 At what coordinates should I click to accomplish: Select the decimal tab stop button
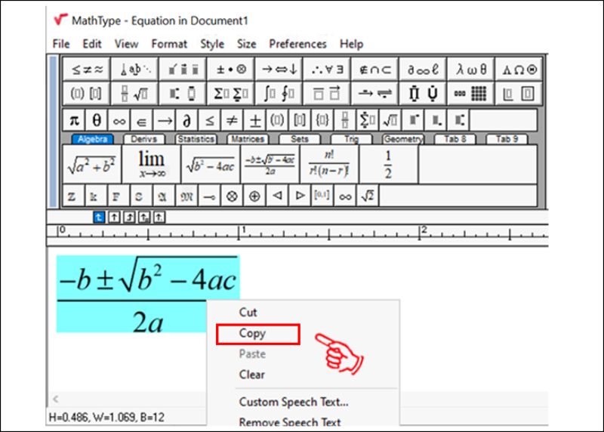(159, 218)
